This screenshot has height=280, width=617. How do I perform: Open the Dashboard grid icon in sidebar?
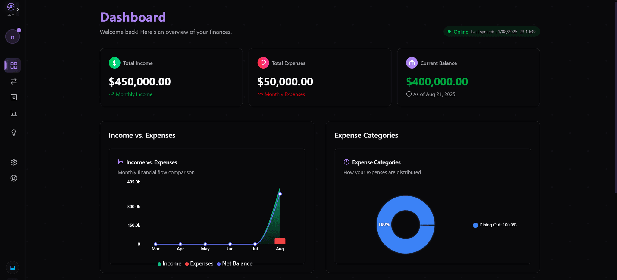[x=13, y=65]
